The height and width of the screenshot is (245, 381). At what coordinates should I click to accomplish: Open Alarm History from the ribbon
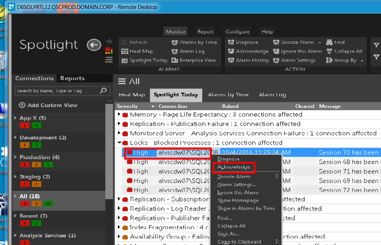pyautogui.click(x=248, y=60)
